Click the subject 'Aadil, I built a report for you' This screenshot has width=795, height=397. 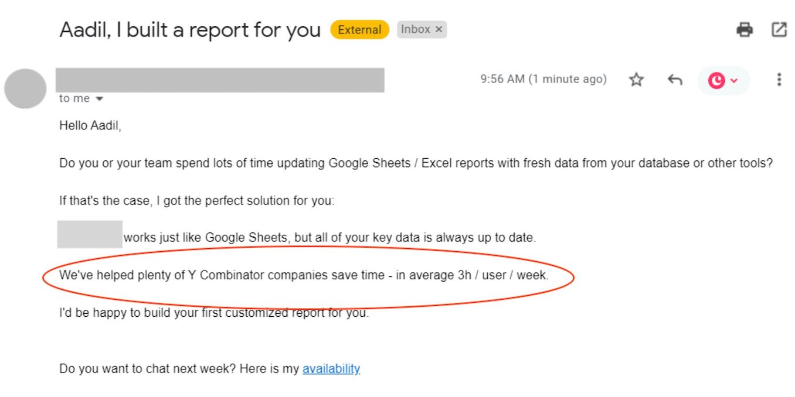tap(190, 30)
